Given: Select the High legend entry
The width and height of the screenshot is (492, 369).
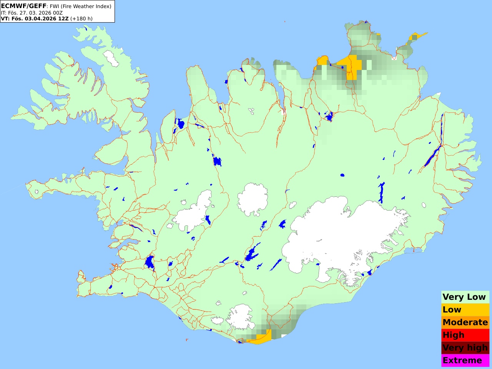Looking at the screenshot, I should 465,335.
